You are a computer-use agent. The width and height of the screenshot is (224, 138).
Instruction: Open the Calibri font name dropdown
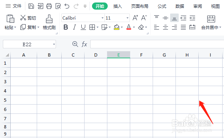coord(102,18)
